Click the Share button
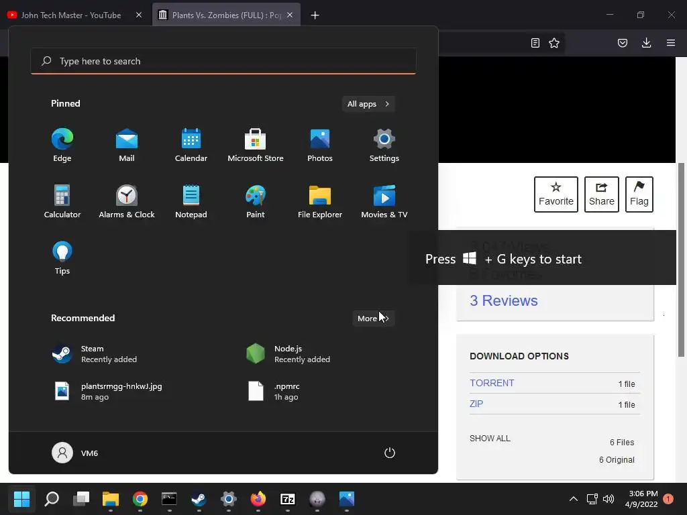The image size is (687, 515). pos(602,194)
